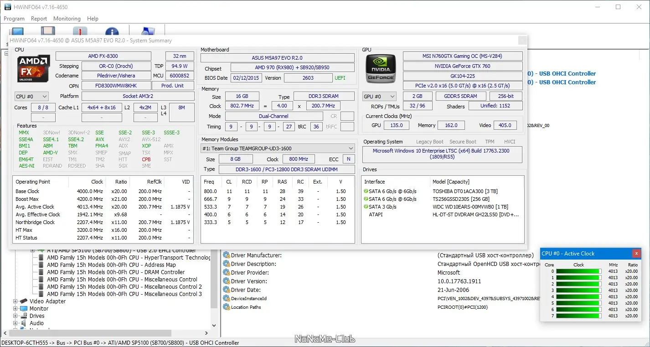
Task: Click the Summary monitor toolbar icon
Action: point(17,31)
